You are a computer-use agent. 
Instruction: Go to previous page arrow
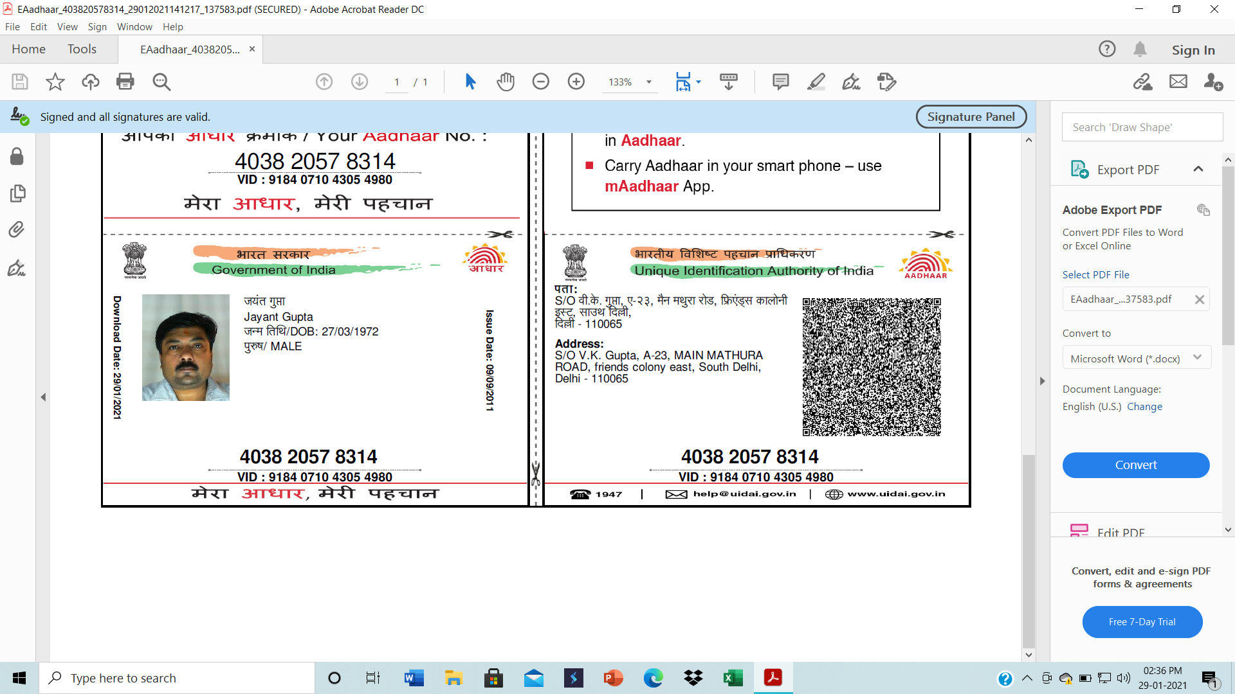[x=324, y=82]
